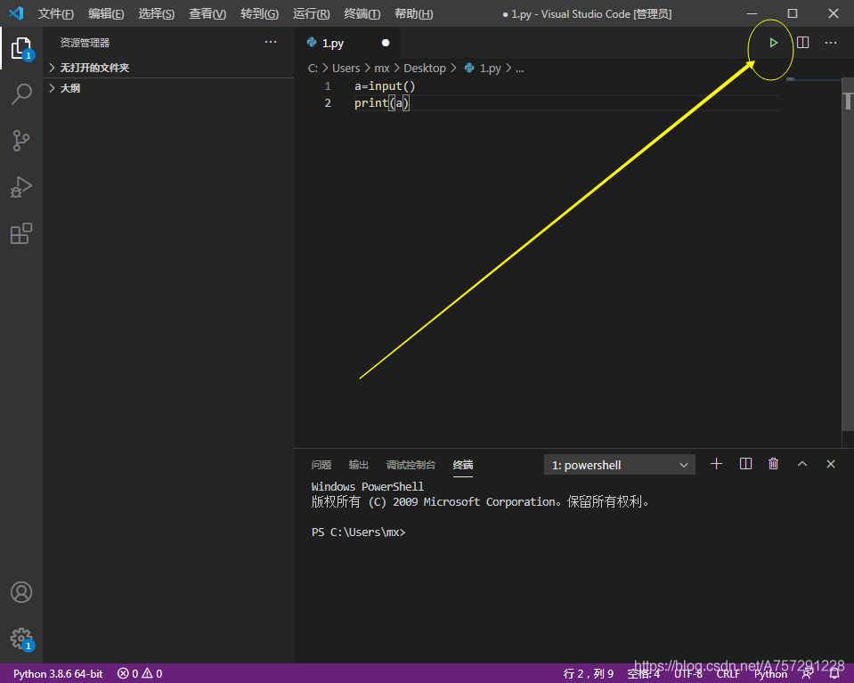Close the terminal panel

pyautogui.click(x=831, y=464)
